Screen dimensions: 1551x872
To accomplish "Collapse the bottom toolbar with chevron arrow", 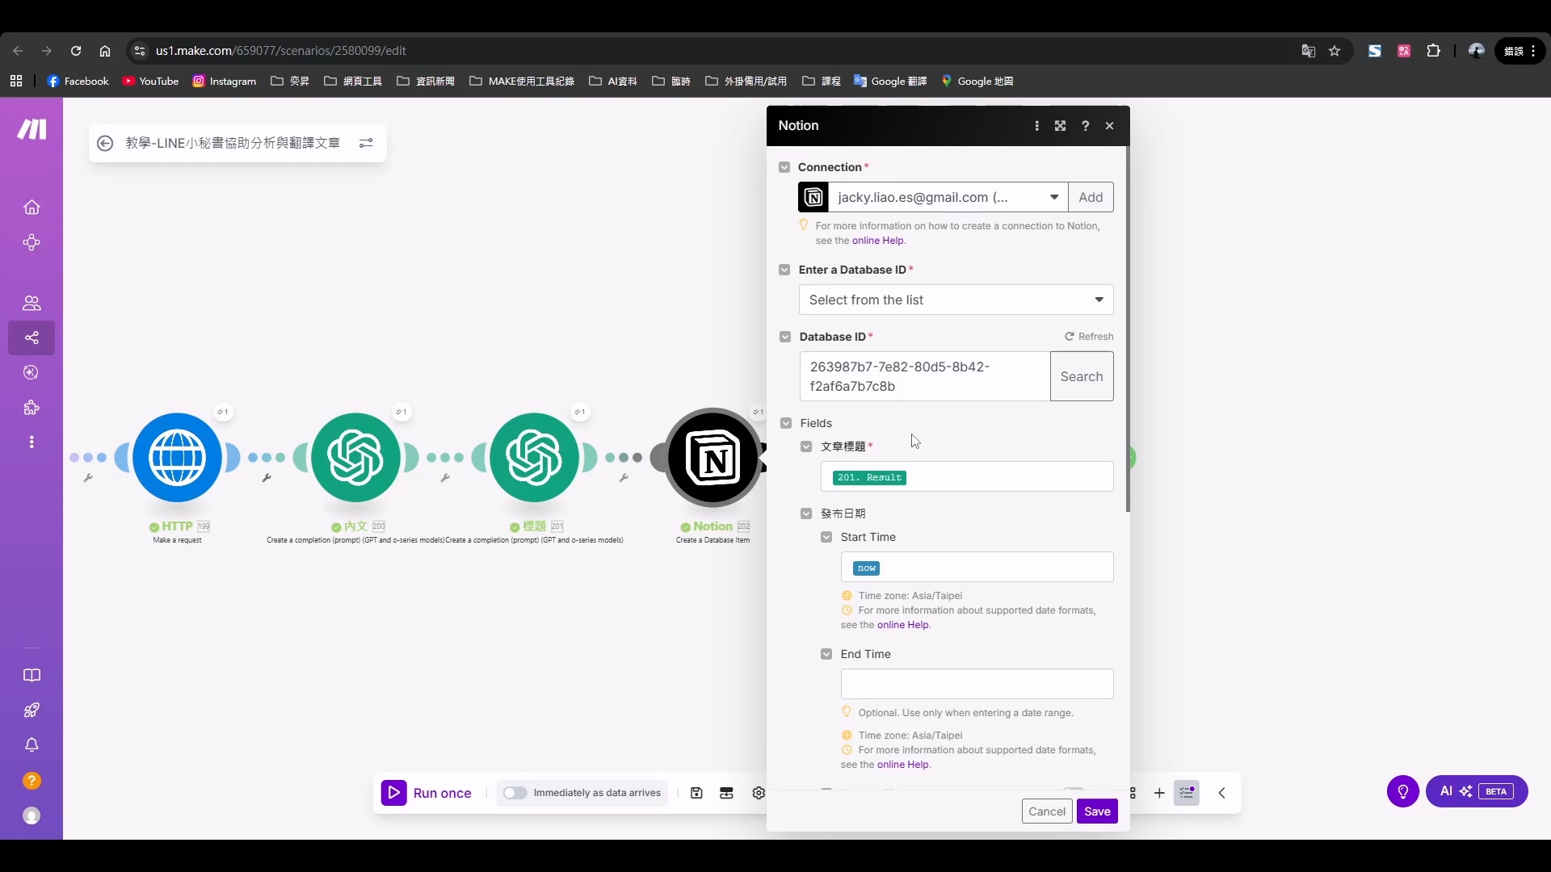I will pyautogui.click(x=1222, y=793).
